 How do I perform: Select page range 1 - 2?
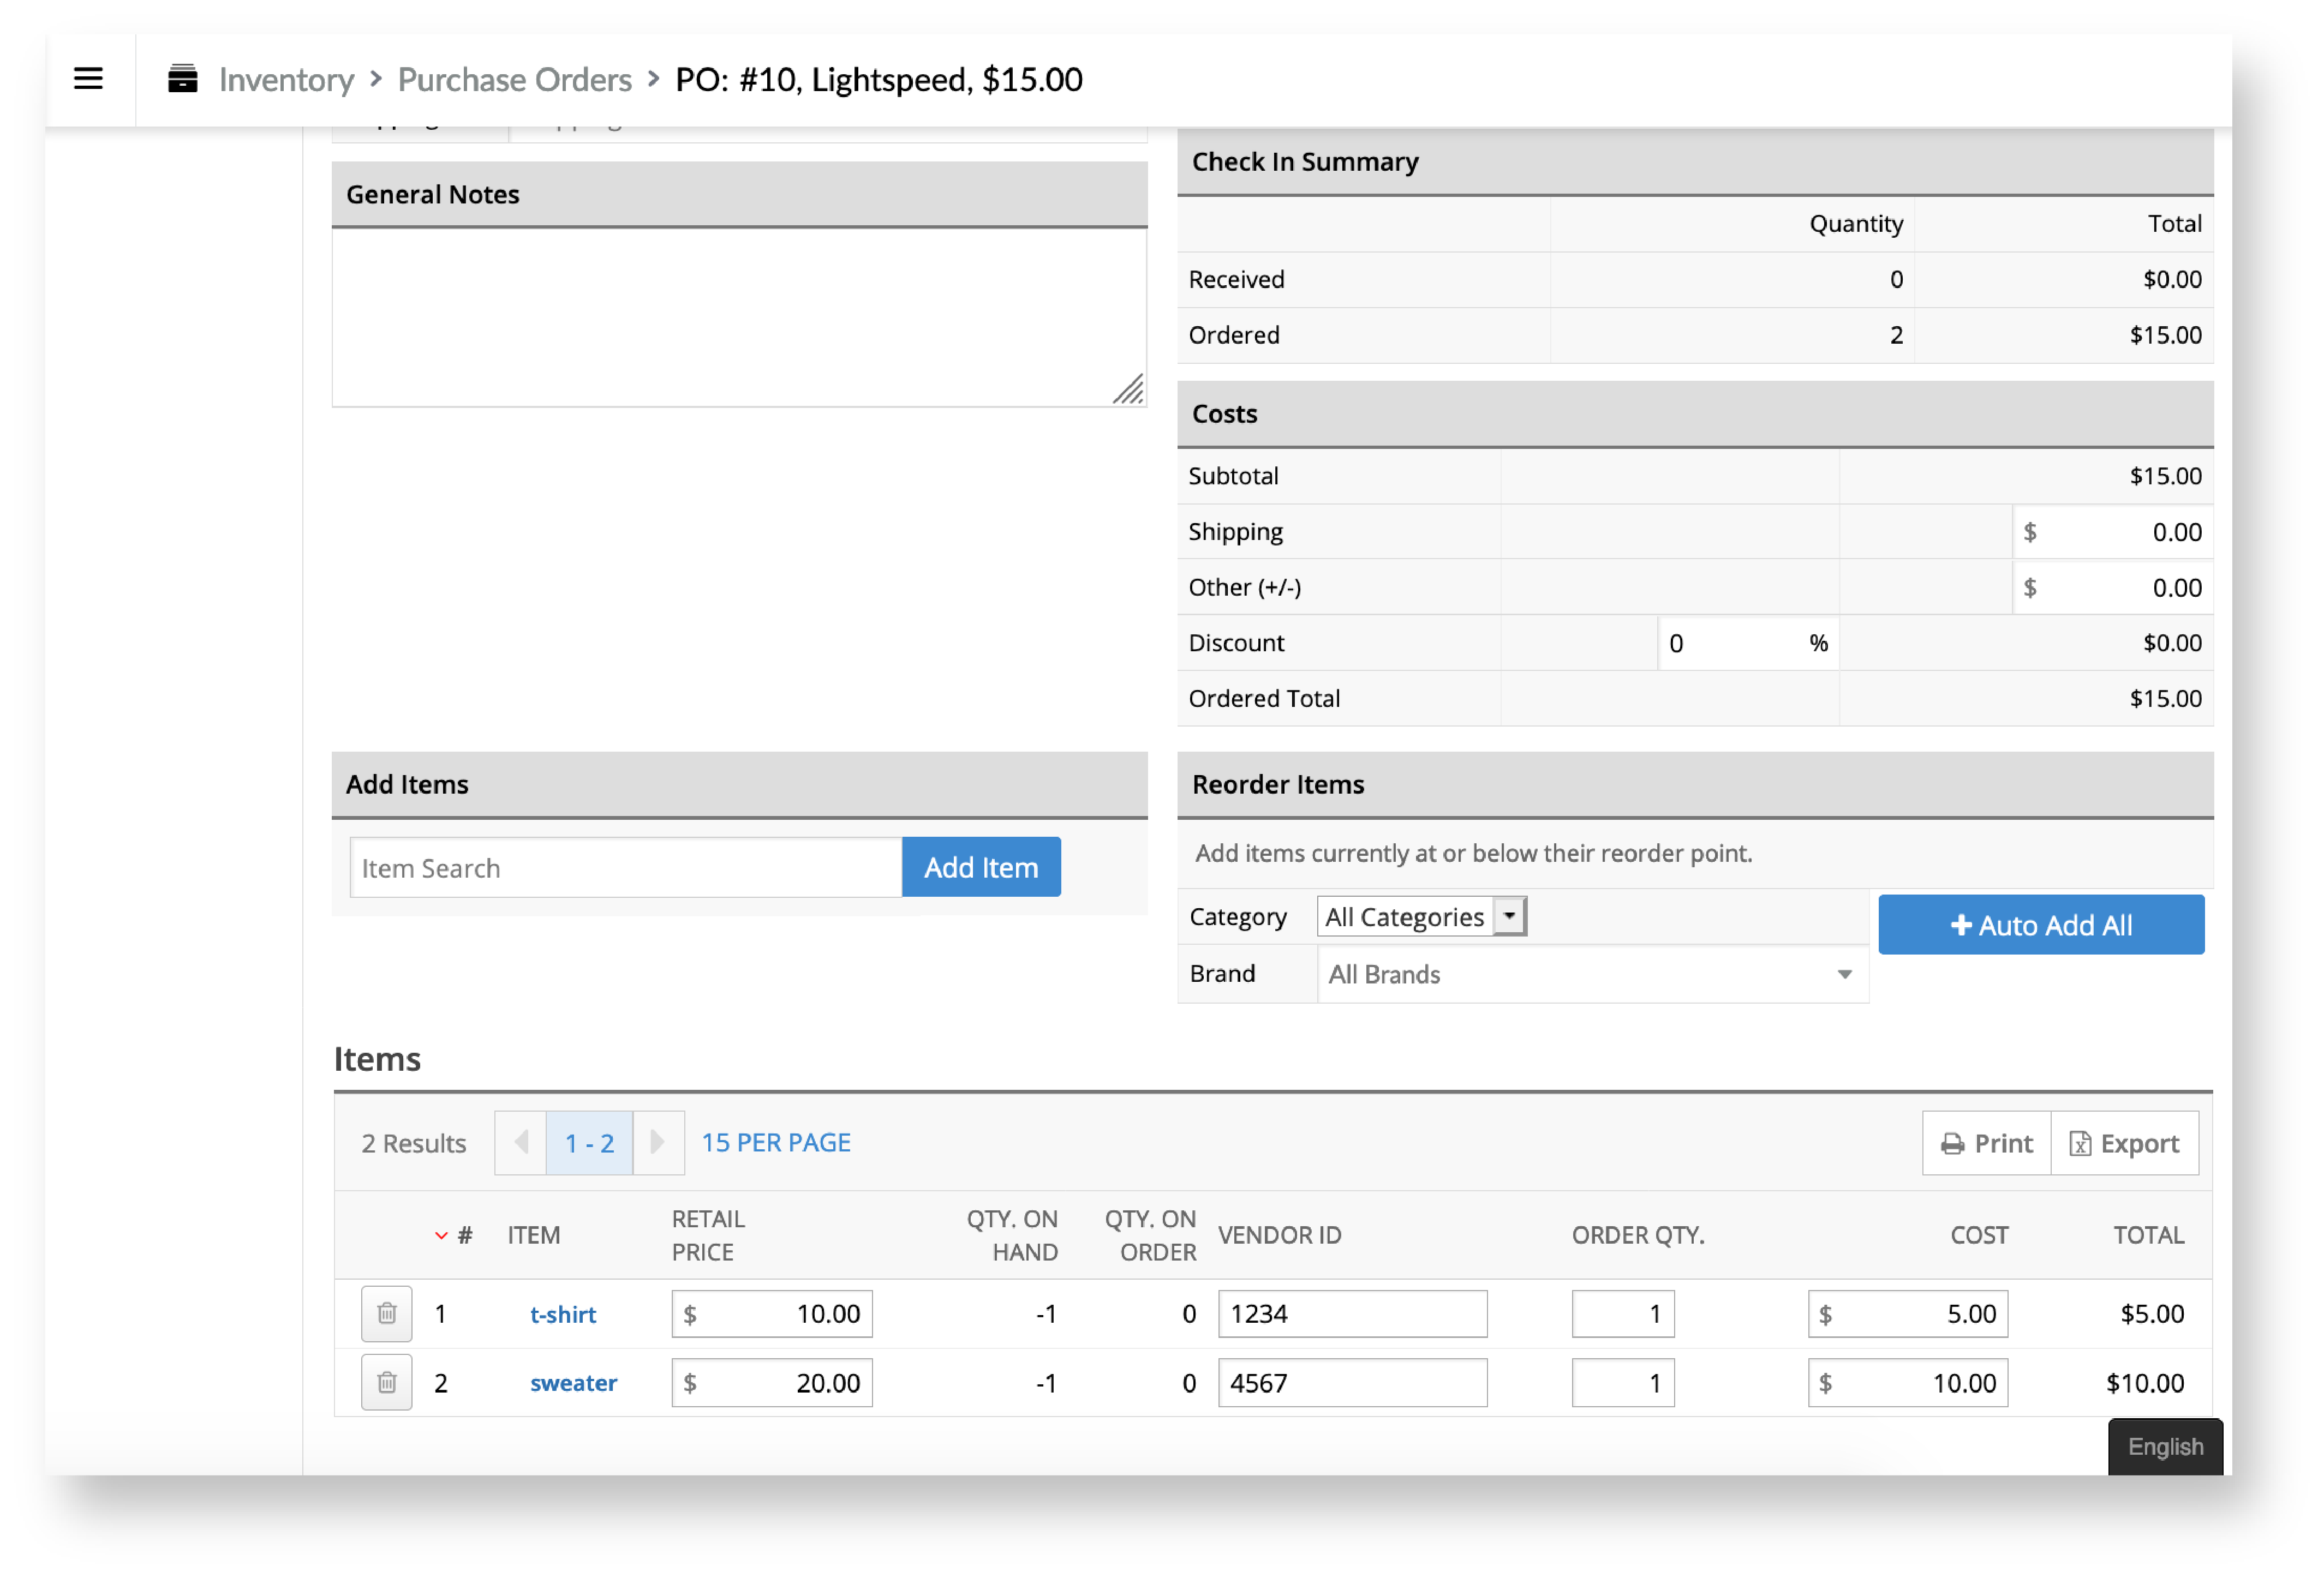[x=589, y=1142]
